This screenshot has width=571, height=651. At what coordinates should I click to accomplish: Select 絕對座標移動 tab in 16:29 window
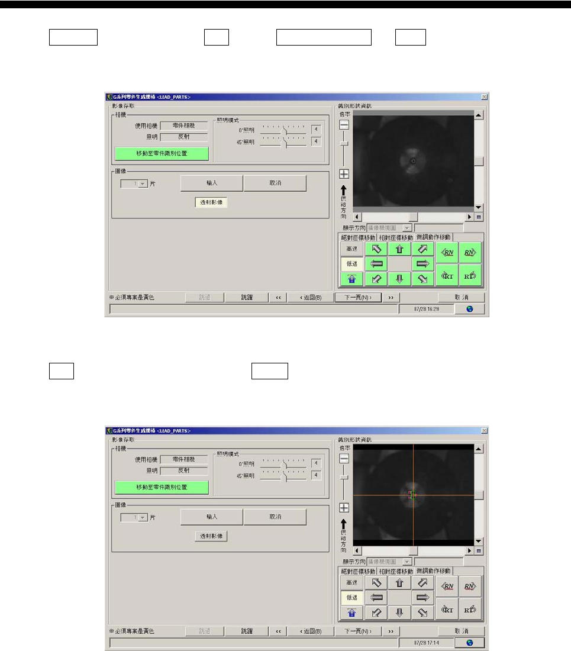click(358, 237)
